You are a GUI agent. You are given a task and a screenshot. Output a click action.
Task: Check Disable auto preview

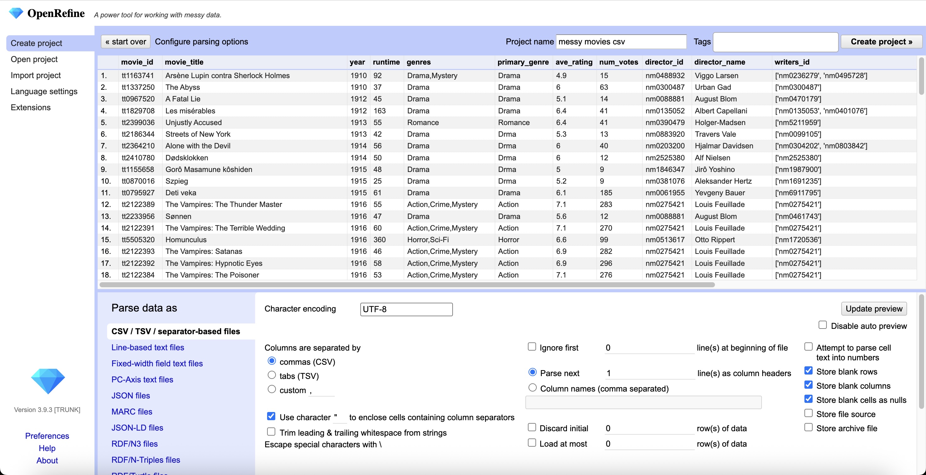(x=822, y=325)
